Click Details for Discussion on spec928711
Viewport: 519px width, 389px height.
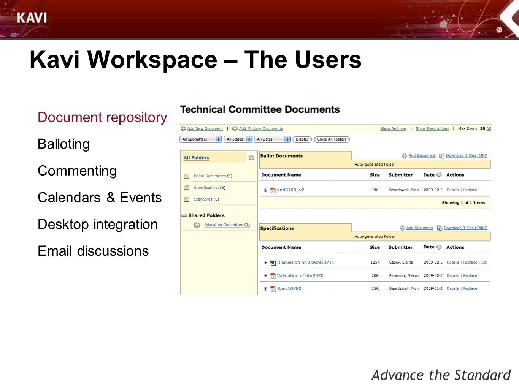(x=453, y=262)
